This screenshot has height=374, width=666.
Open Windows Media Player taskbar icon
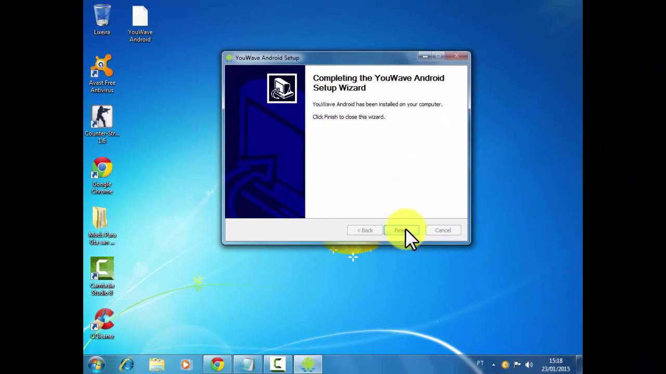pos(186,365)
